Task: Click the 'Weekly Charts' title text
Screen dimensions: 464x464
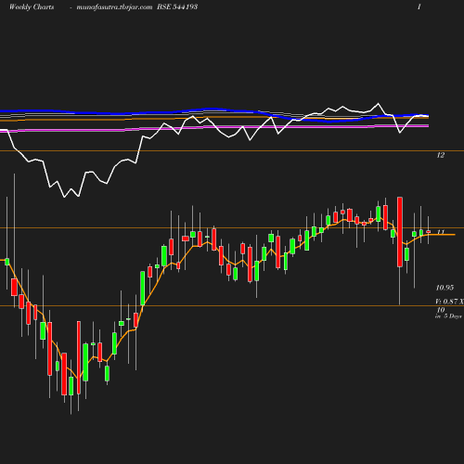Action: click(x=32, y=6)
